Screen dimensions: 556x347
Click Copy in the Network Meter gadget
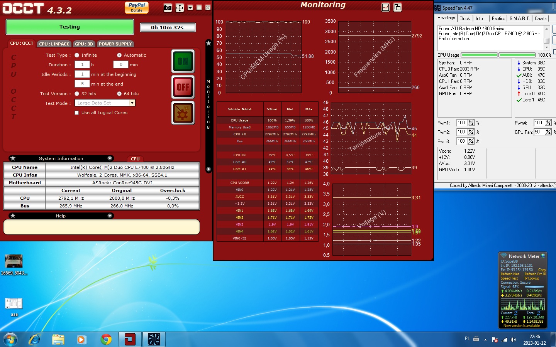click(542, 270)
